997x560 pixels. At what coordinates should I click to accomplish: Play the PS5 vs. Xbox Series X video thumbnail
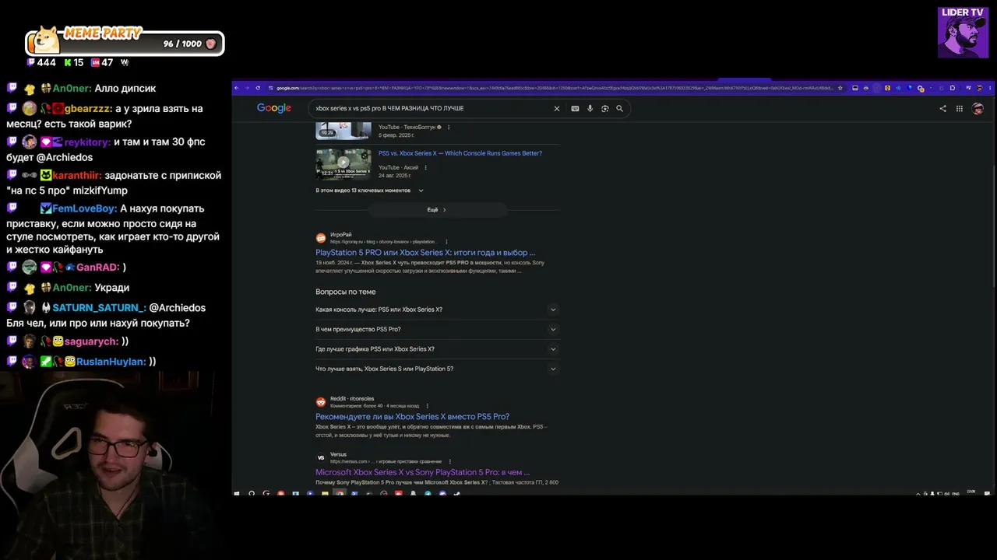[343, 164]
